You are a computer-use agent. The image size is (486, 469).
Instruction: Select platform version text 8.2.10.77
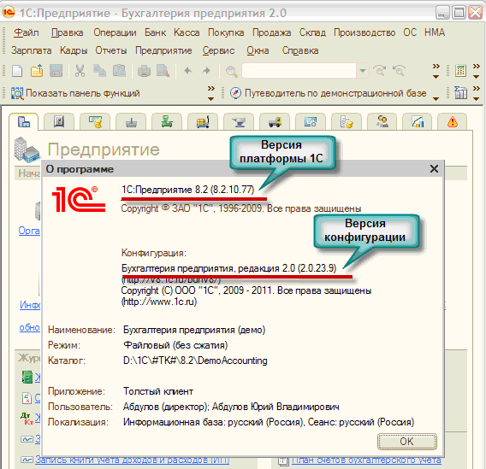pyautogui.click(x=232, y=190)
